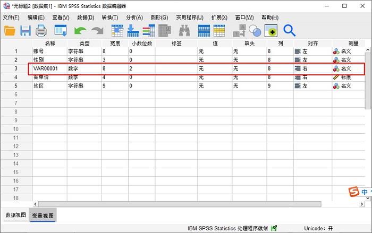
Task: Click the overlapping circles Select cases icon
Action: 255,31
